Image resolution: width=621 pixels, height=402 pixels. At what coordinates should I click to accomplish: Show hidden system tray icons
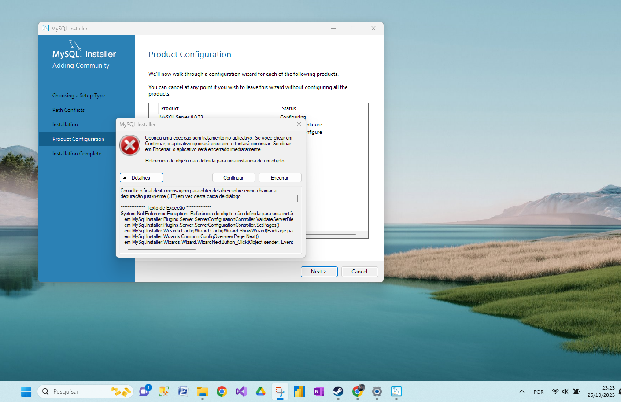click(x=522, y=391)
